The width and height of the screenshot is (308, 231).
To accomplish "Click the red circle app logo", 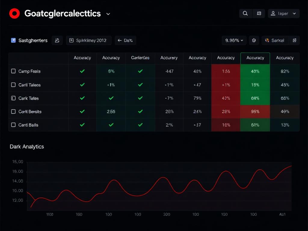I will point(14,14).
